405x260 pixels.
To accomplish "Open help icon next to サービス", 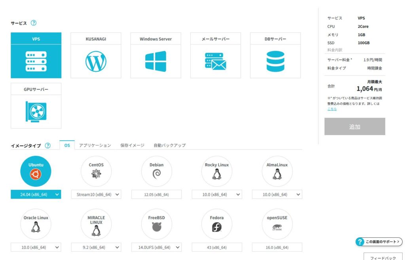I will (34, 23).
